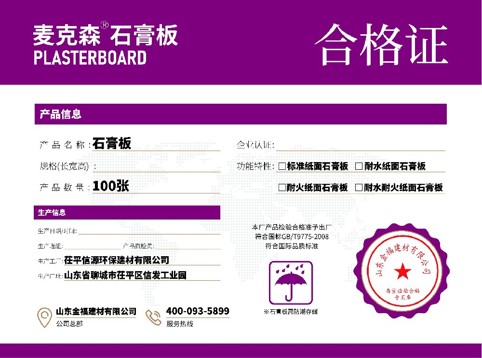Click the 产品数量 label

click(x=65, y=187)
